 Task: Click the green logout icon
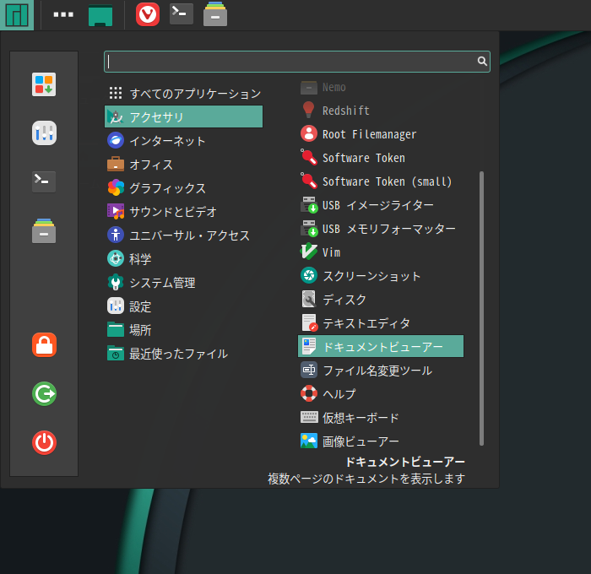(44, 393)
